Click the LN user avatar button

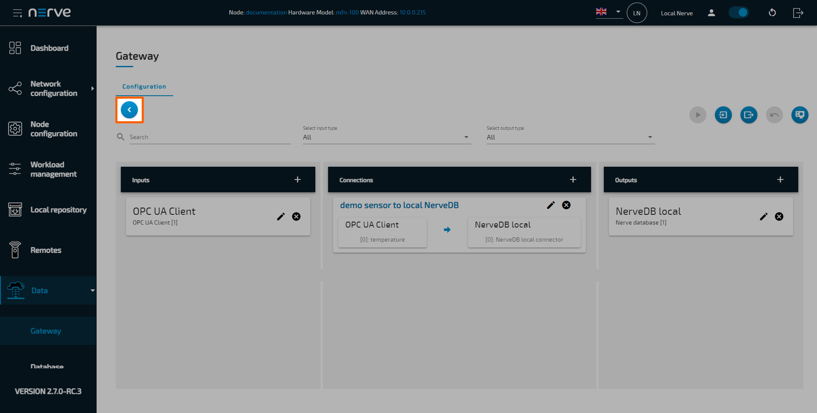[x=637, y=13]
